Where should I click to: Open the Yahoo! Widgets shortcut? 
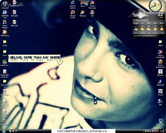coord(5,24)
